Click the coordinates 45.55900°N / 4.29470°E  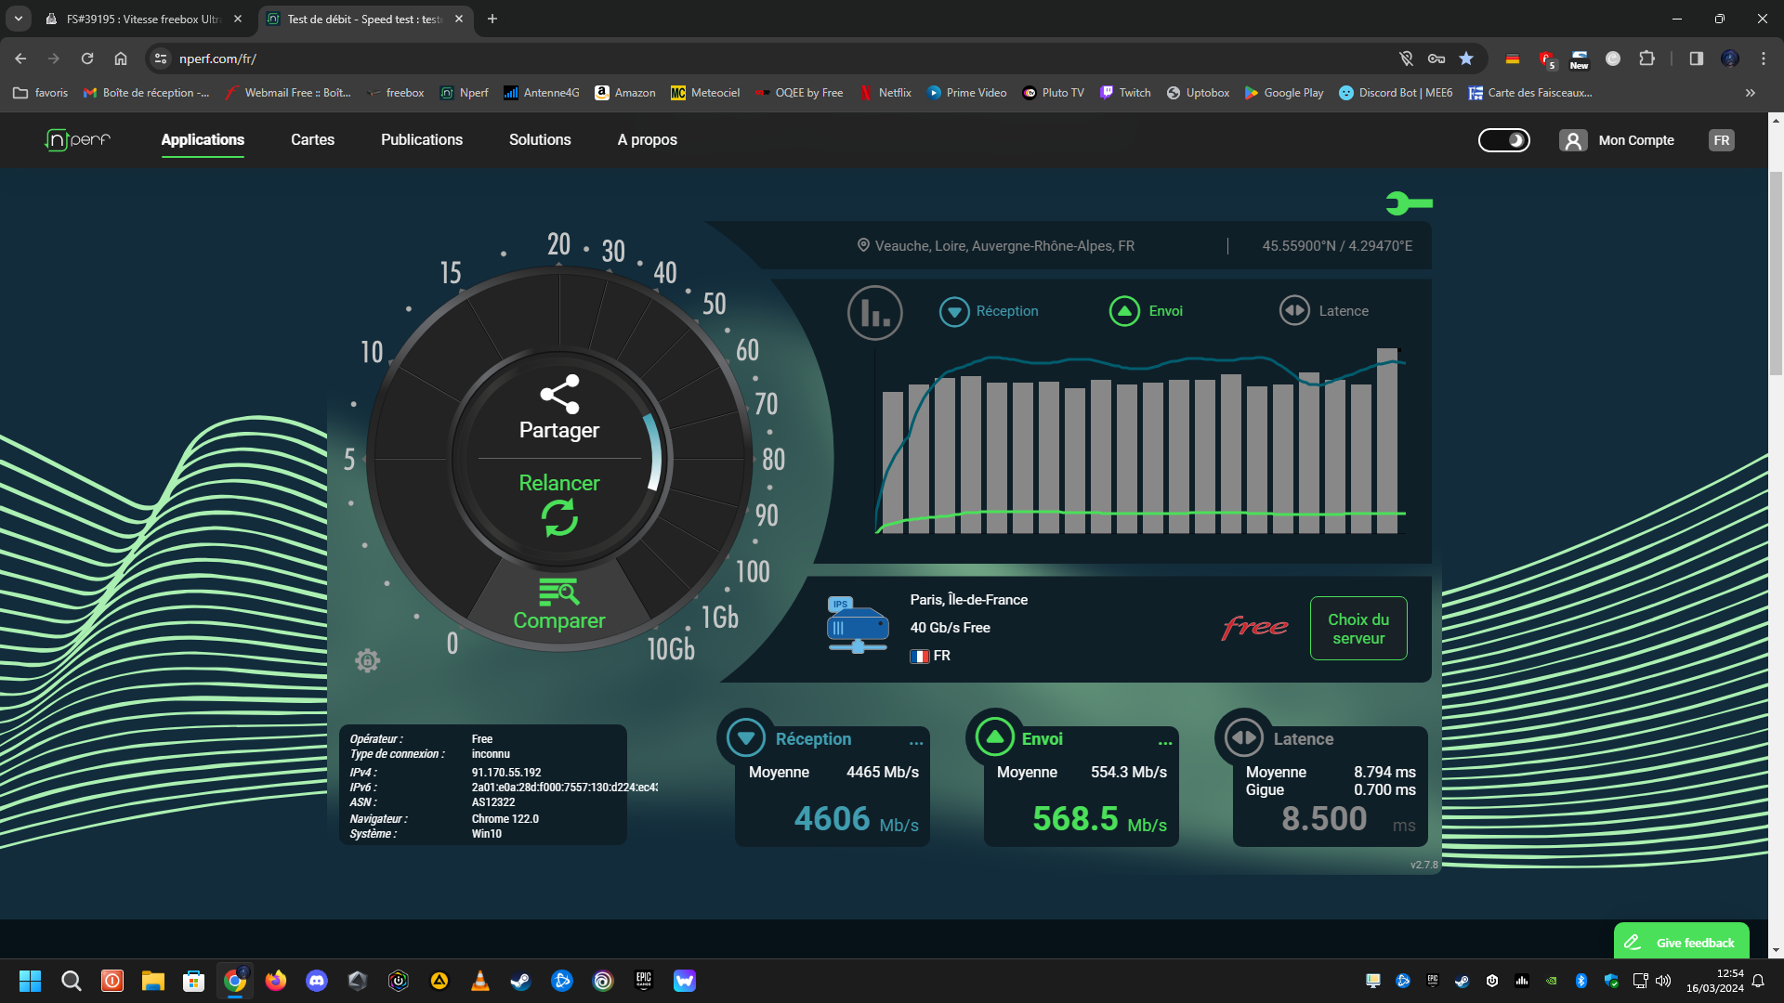tap(1337, 246)
